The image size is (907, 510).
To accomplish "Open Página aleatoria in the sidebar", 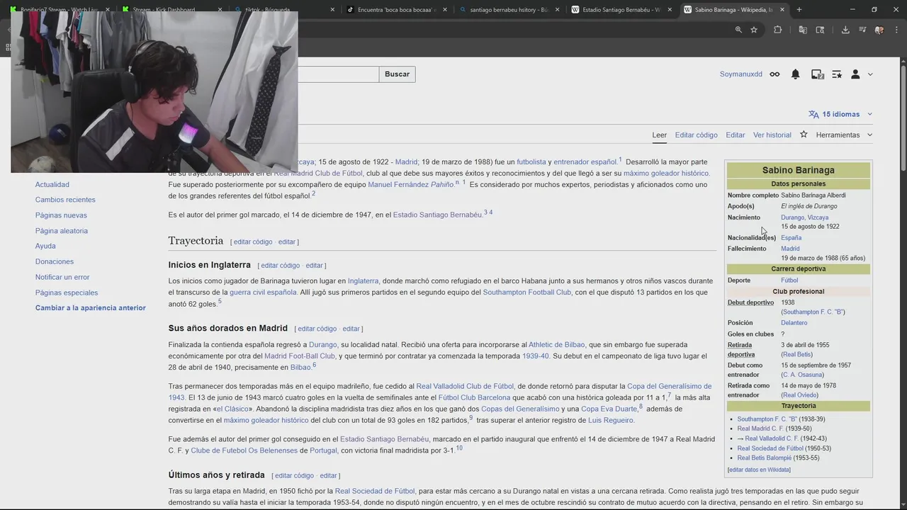I will tap(62, 231).
